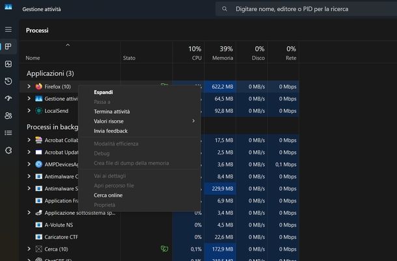397x261 pixels.
Task: Expand the Cerca (10) process group
Action: (x=29, y=249)
